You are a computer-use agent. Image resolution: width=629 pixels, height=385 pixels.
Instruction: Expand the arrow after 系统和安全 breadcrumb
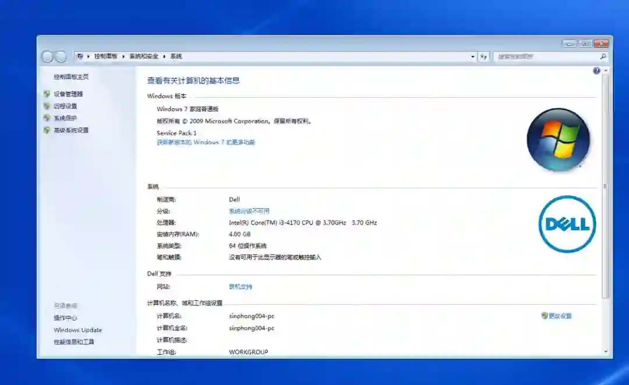[x=164, y=56]
